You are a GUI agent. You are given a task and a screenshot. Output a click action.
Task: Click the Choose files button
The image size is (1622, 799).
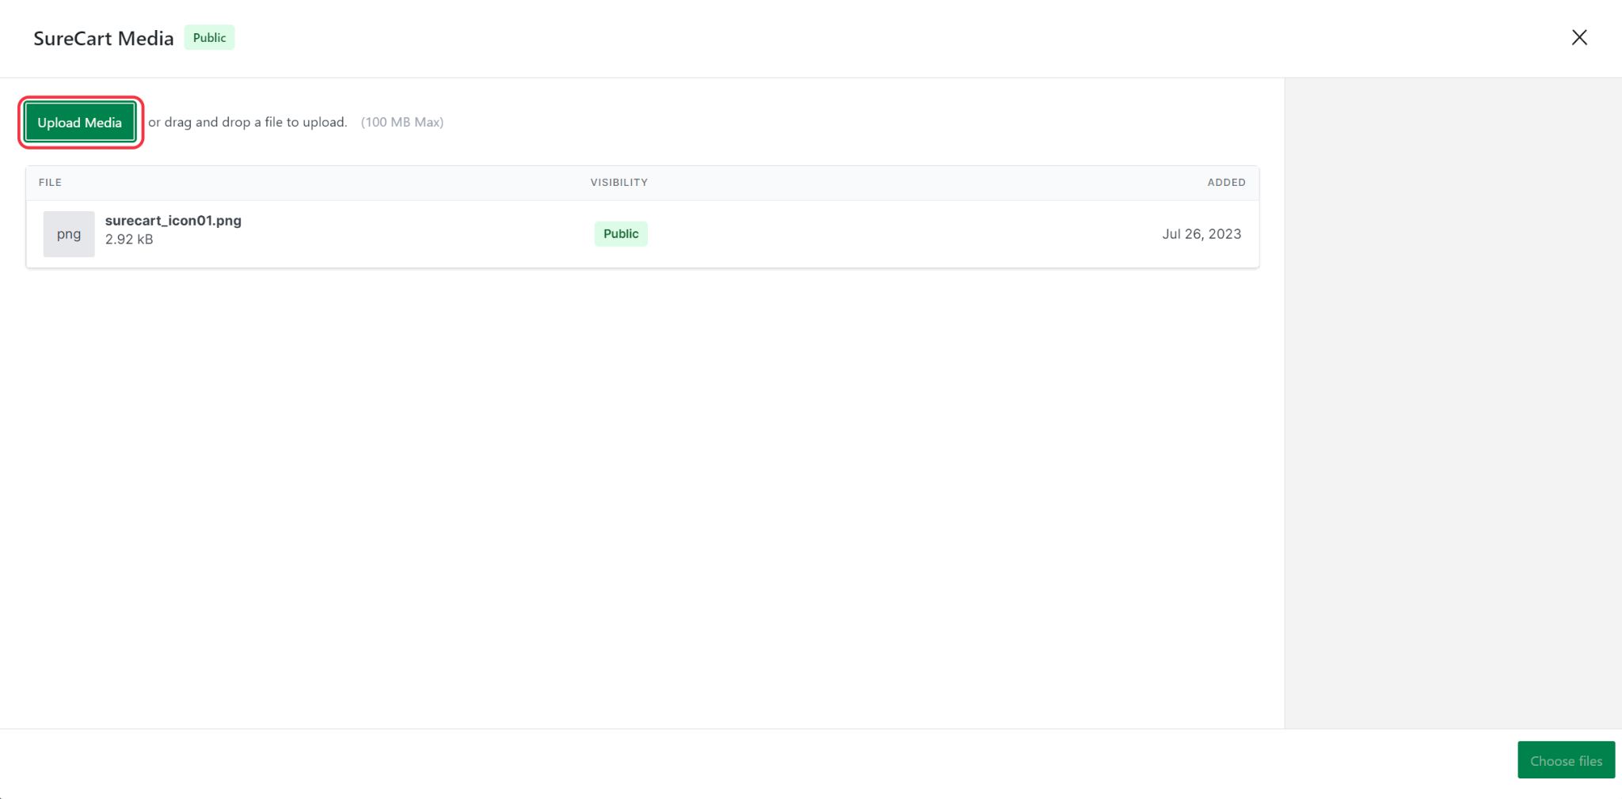[1566, 760]
